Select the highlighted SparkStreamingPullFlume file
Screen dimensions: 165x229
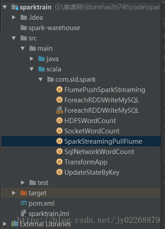pyautogui.click(x=103, y=141)
